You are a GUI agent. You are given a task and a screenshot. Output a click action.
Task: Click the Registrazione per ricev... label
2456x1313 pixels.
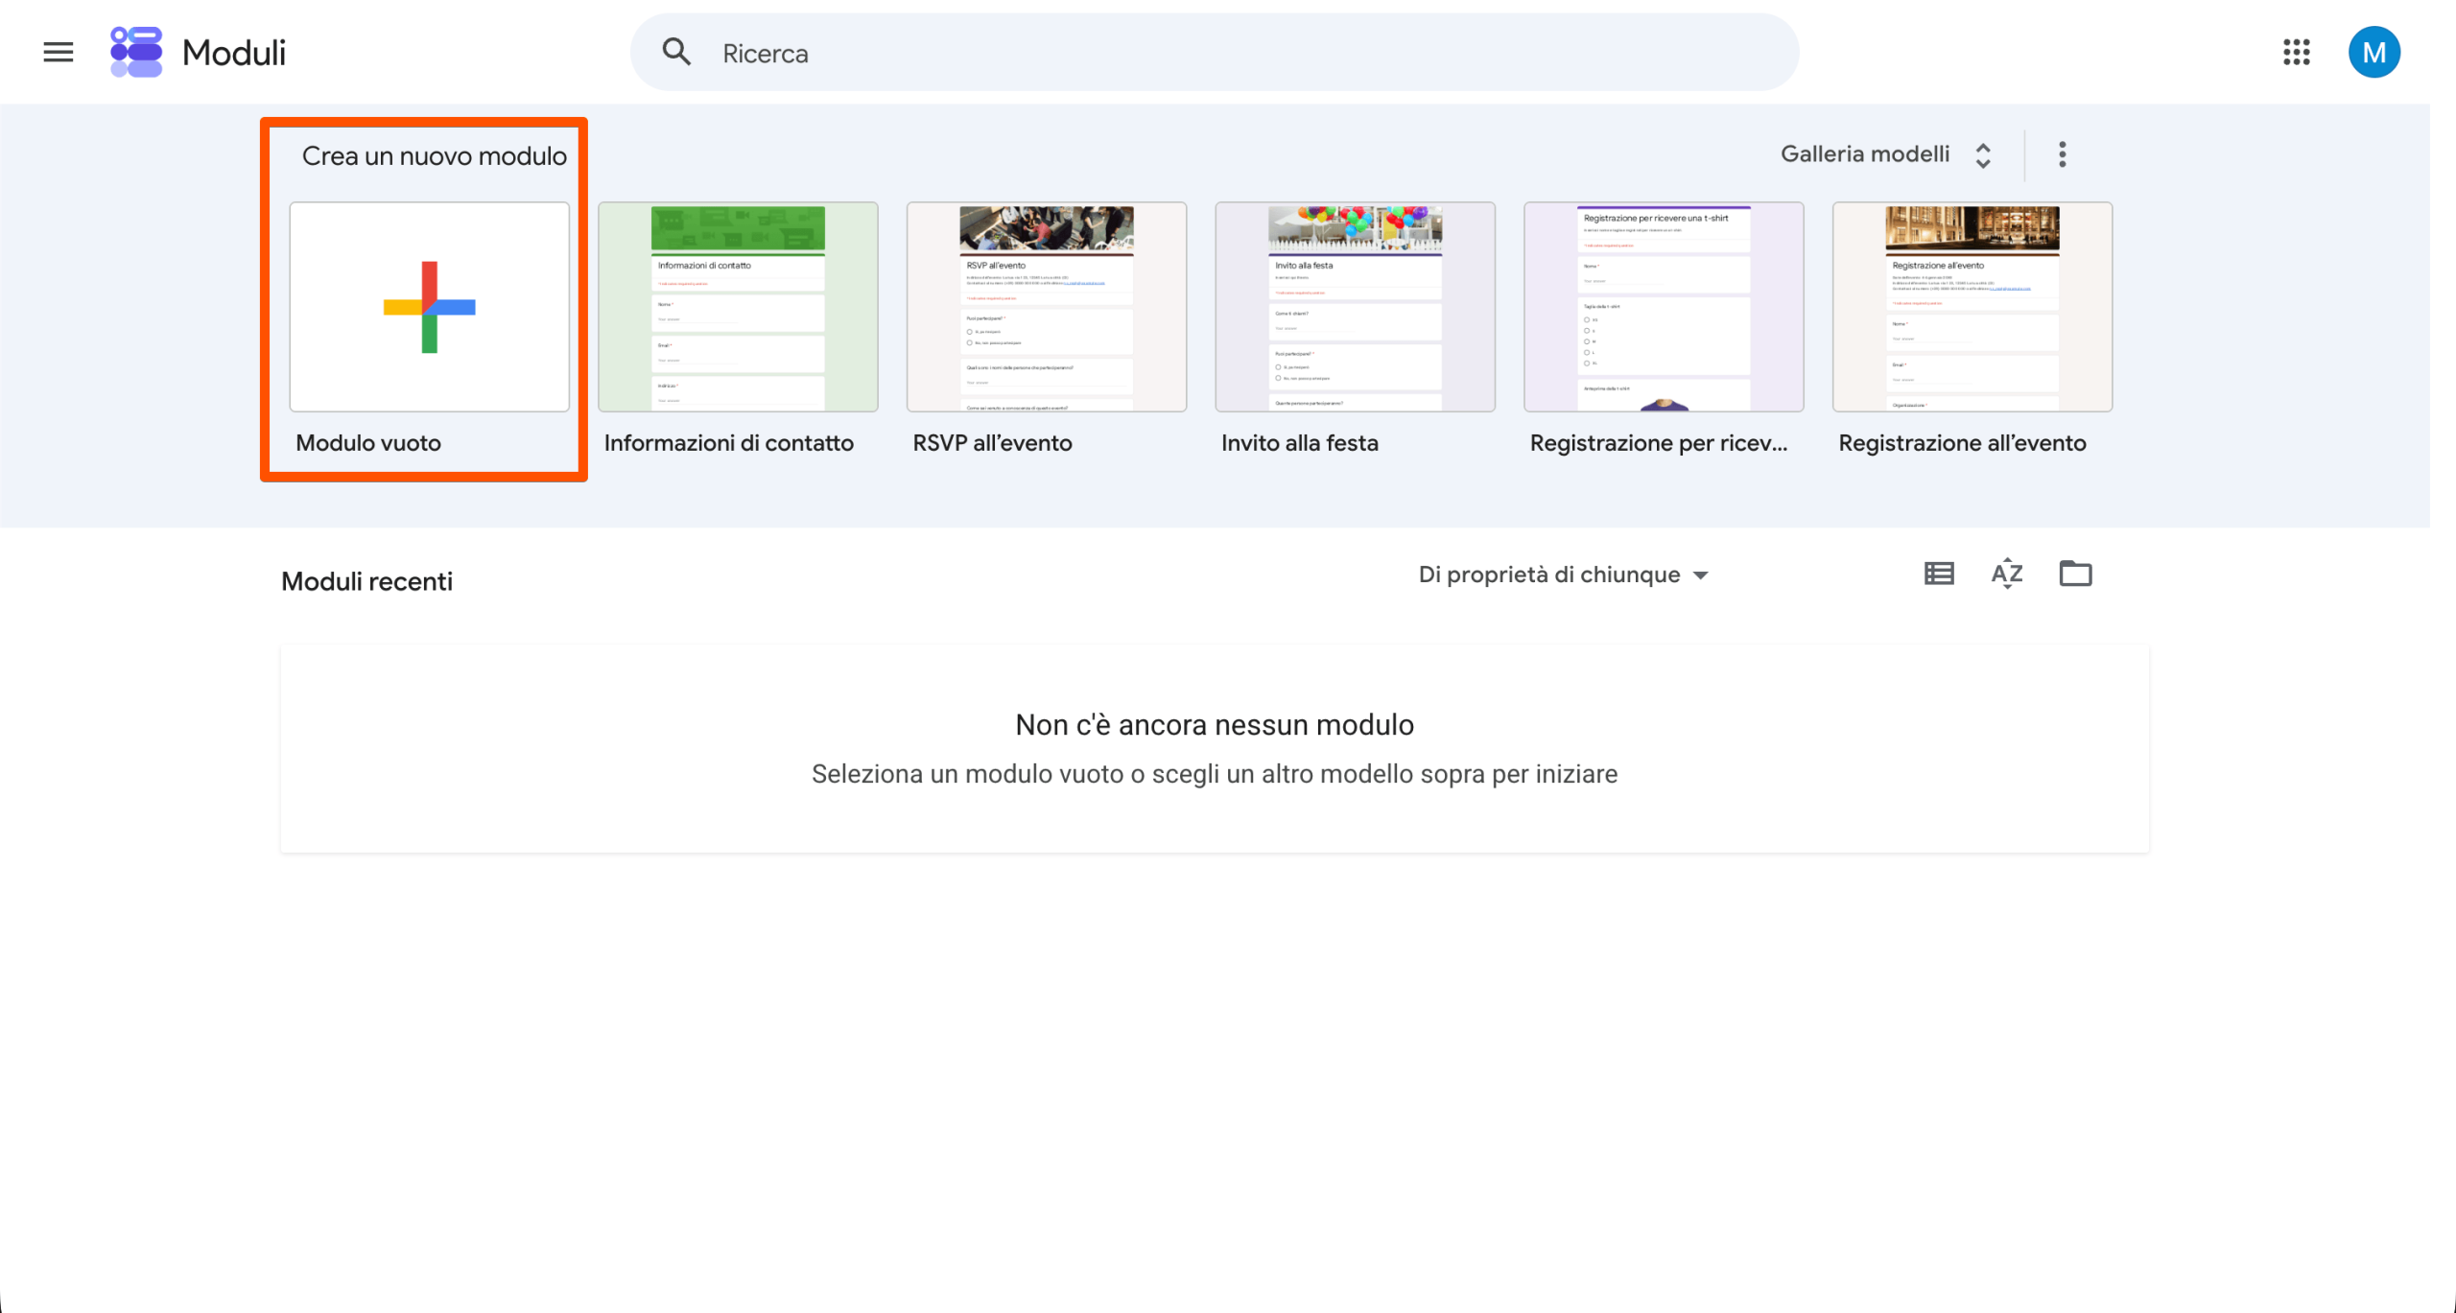point(1659,443)
